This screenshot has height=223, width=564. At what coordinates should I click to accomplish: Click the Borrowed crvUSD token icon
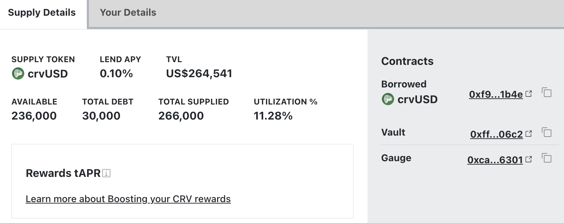tap(388, 99)
